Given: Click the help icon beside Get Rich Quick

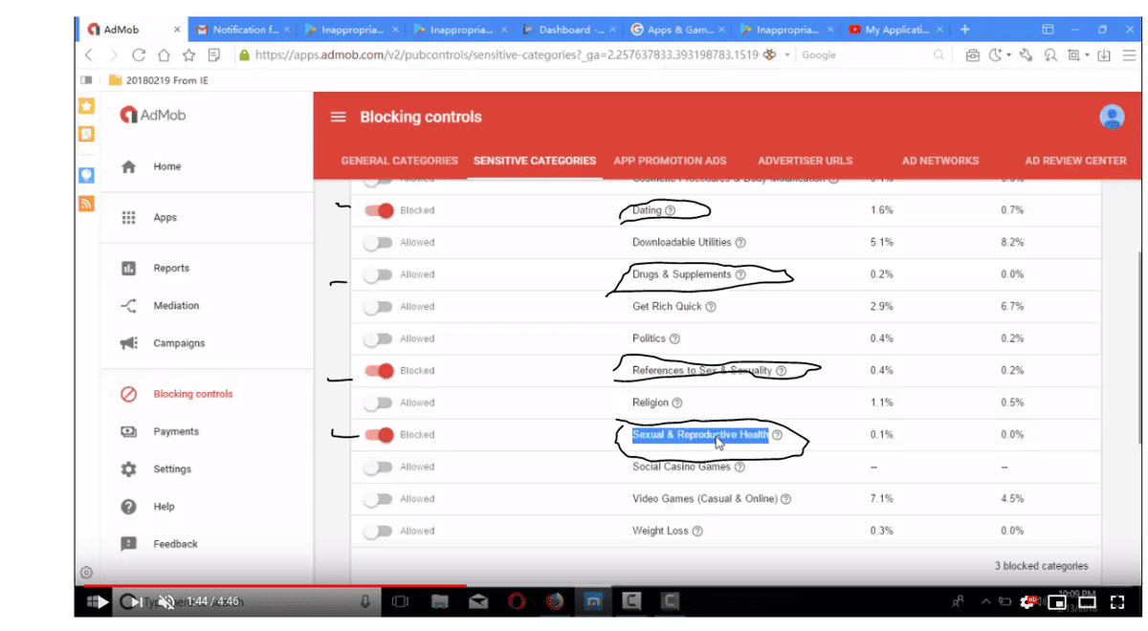Looking at the screenshot, I should pyautogui.click(x=711, y=307).
